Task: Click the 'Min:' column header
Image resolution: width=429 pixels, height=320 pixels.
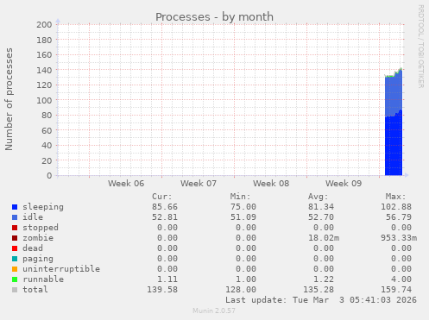Action: point(240,197)
